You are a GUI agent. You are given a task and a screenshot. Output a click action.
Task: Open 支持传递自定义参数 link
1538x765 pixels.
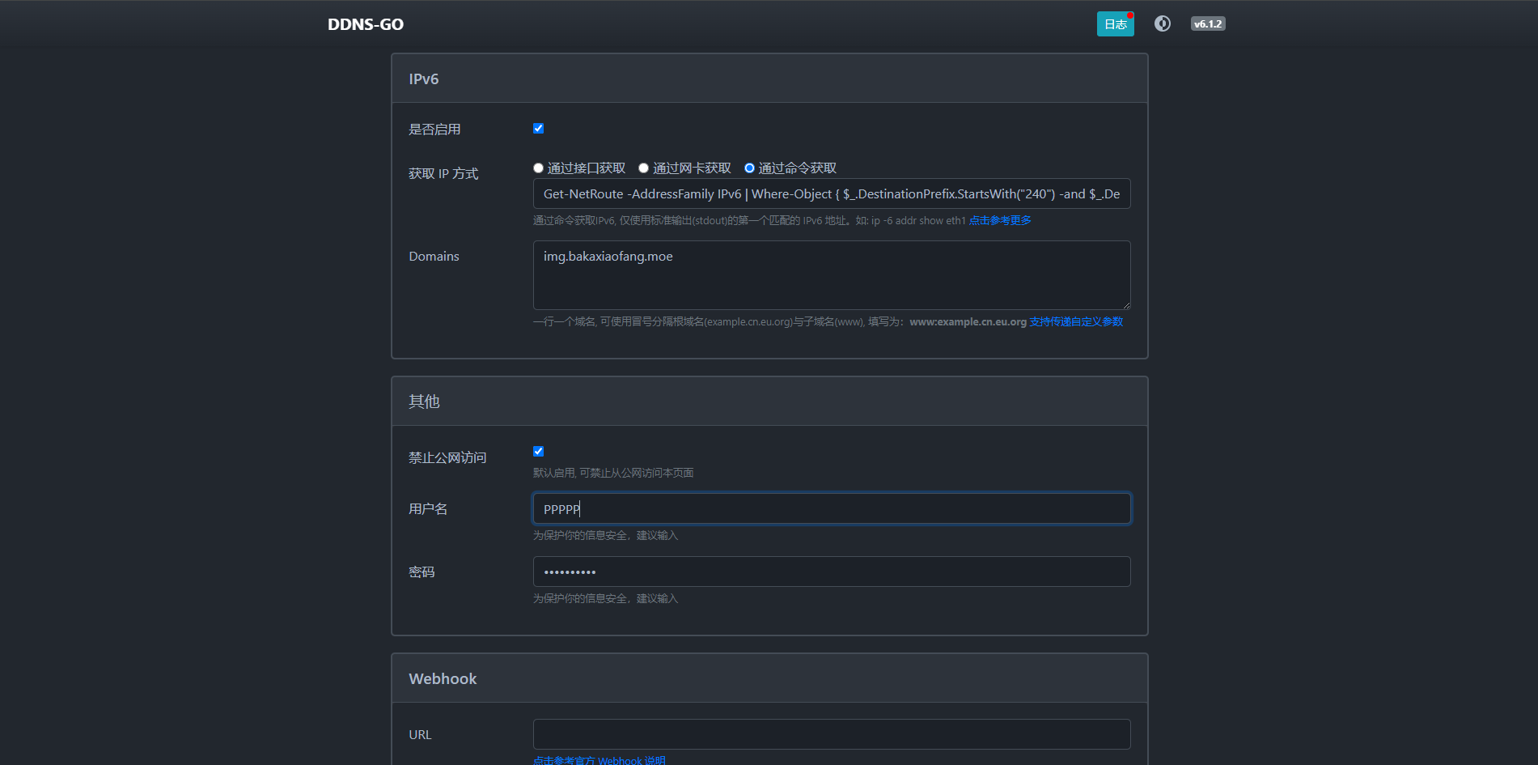pos(1076,322)
